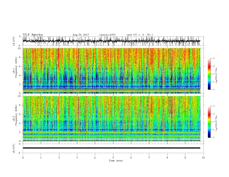Click inside the ch.1 spectrogram panel
The height and width of the screenshot is (177, 229).
111,71
